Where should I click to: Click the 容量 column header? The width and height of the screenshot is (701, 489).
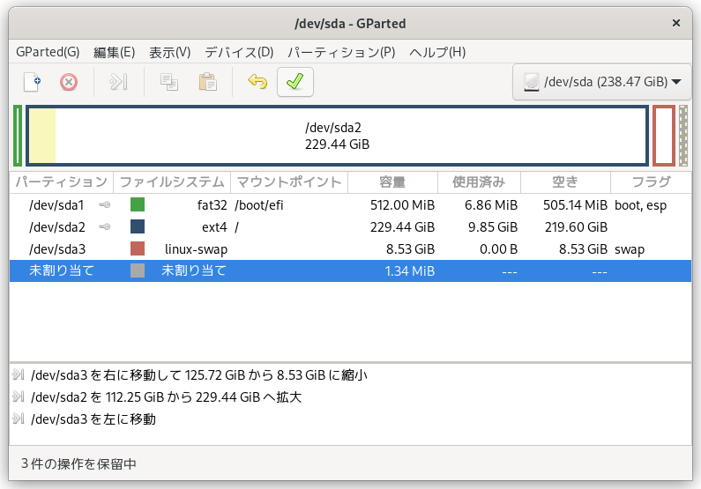click(x=392, y=182)
